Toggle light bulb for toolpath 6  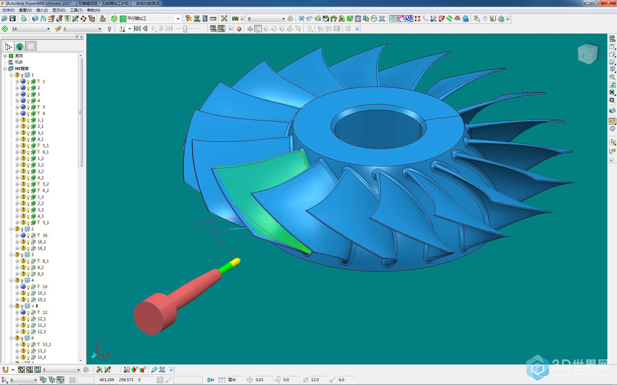point(28,114)
